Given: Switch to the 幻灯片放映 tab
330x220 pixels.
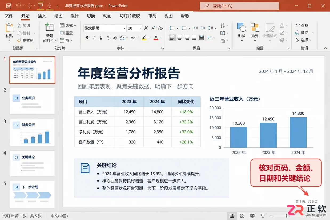Looking at the screenshot, I should [x=130, y=16].
